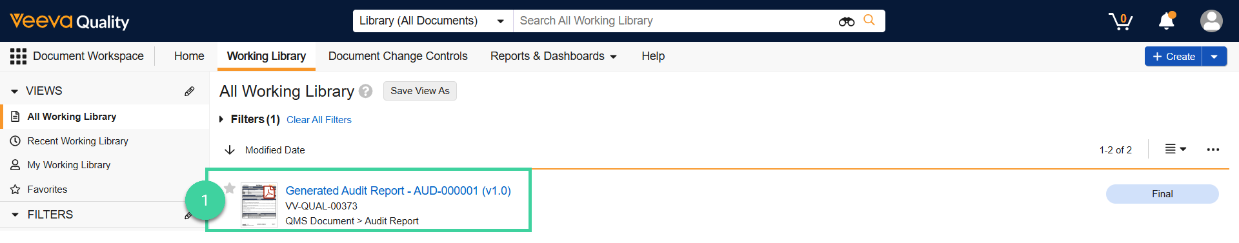This screenshot has width=1239, height=243.
Task: Open the shopping cart icon
Action: (x=1121, y=21)
